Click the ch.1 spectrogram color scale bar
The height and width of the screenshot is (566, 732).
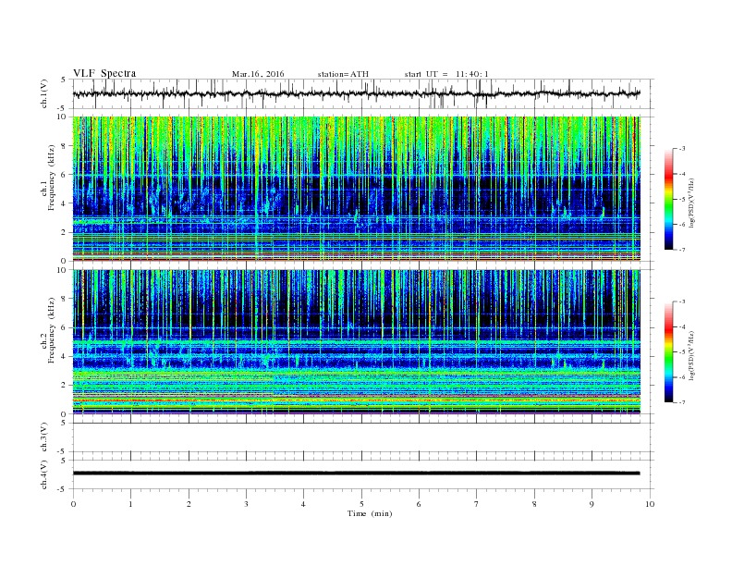[x=669, y=200]
